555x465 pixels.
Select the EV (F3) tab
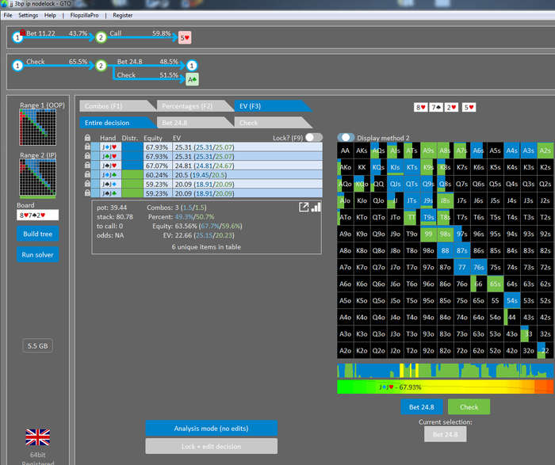[x=271, y=106]
